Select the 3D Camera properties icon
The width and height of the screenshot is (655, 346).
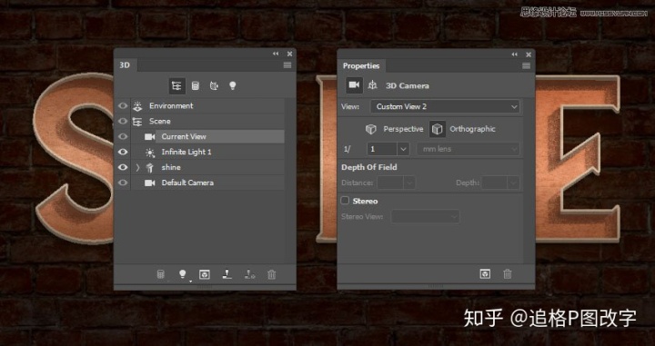[354, 85]
